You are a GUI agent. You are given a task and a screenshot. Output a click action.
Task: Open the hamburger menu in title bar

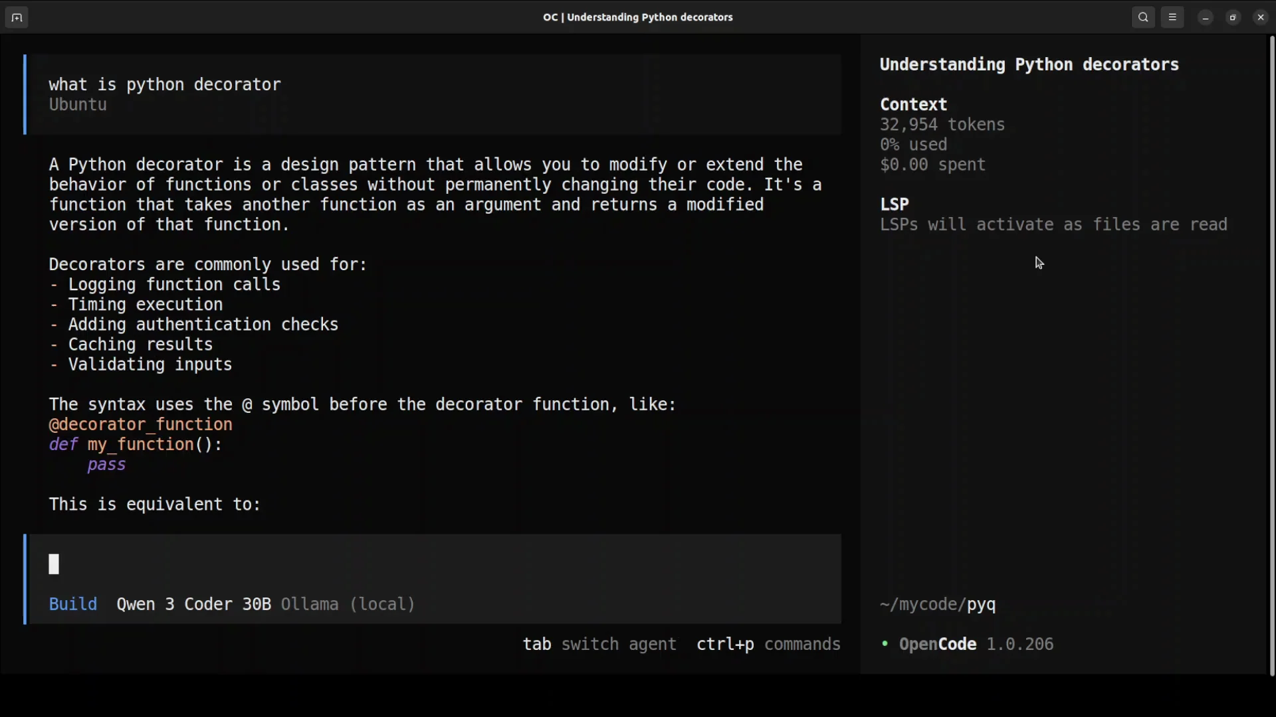point(1173,18)
